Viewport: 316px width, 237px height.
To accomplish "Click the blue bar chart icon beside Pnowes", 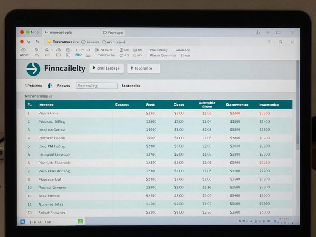I will click(50, 86).
